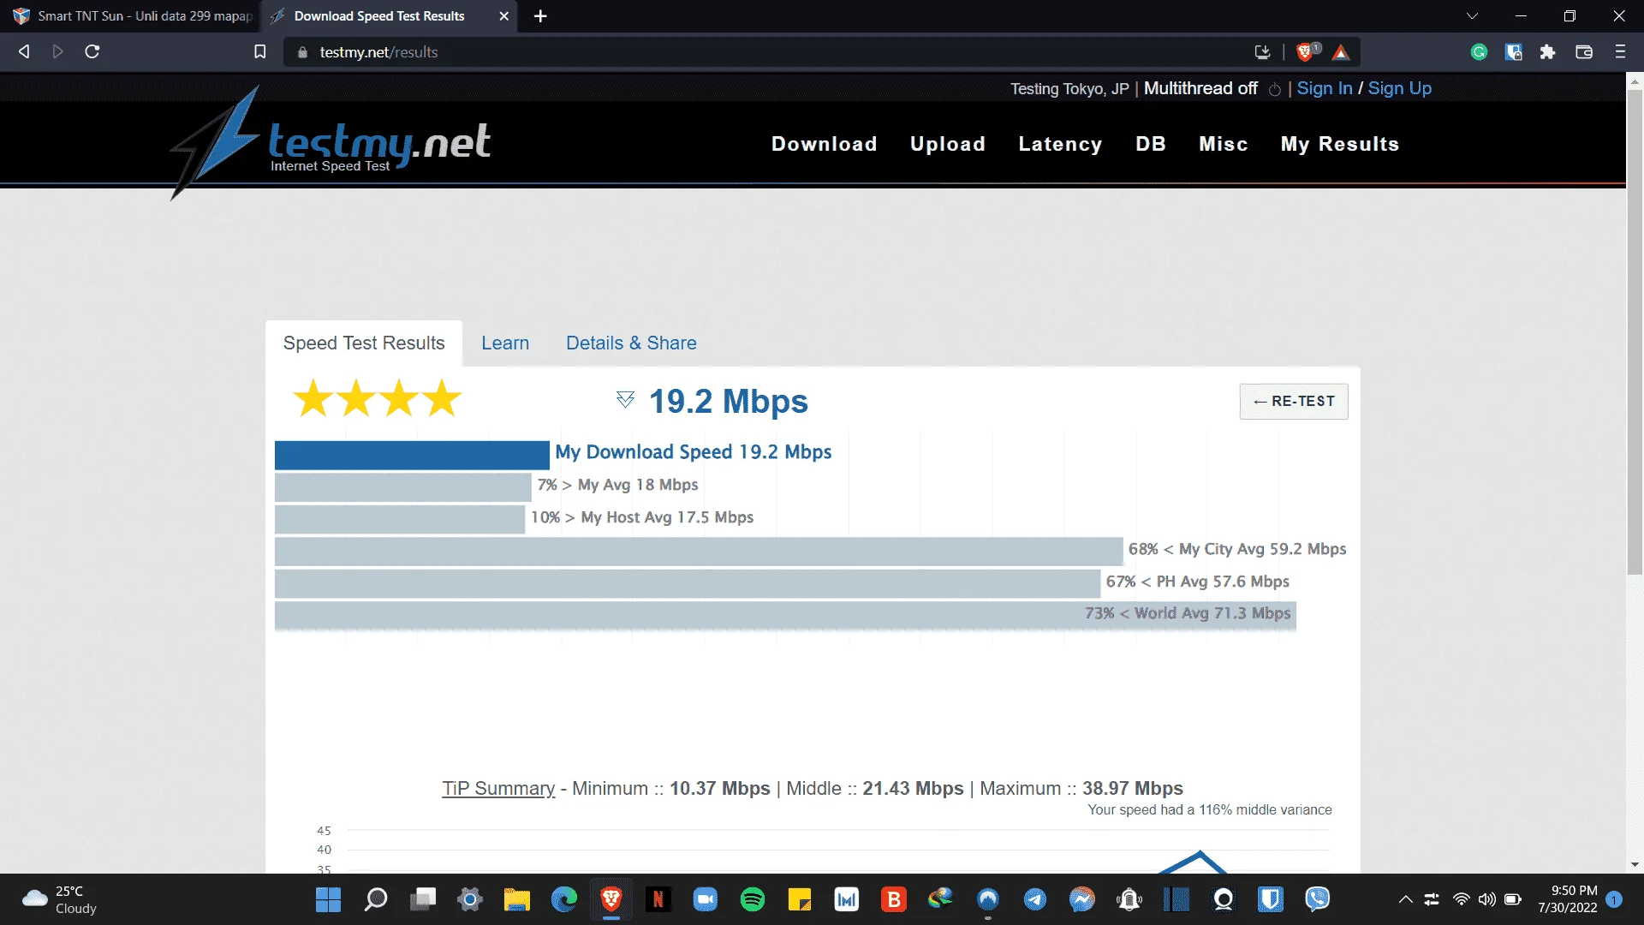The image size is (1644, 925).
Task: Open the DB menu item
Action: coord(1151,144)
